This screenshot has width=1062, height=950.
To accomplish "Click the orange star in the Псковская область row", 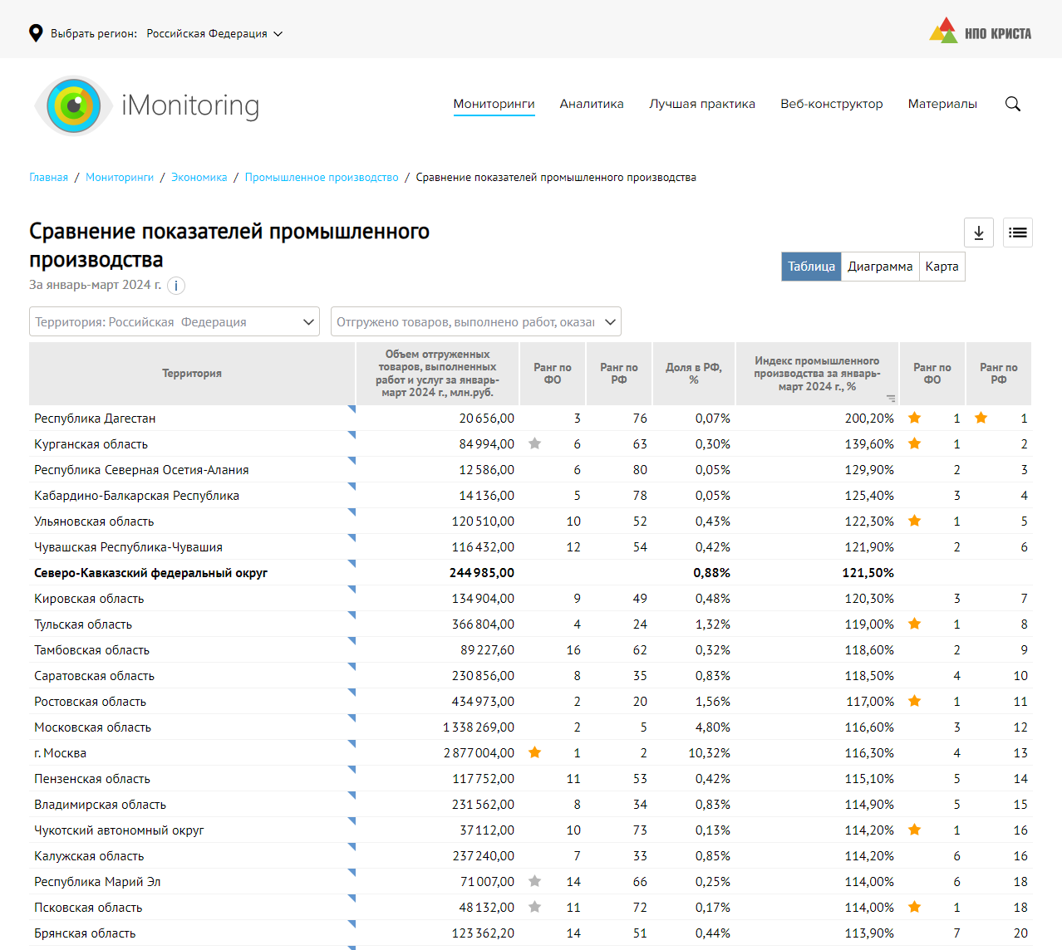I will [915, 907].
